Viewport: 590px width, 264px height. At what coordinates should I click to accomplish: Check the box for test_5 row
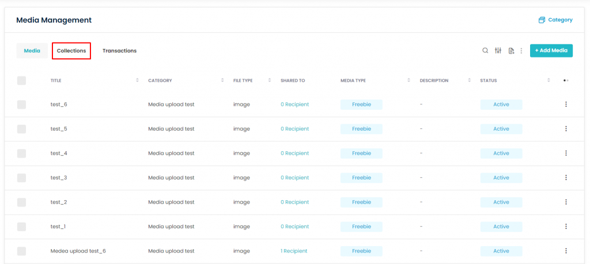[21, 129]
